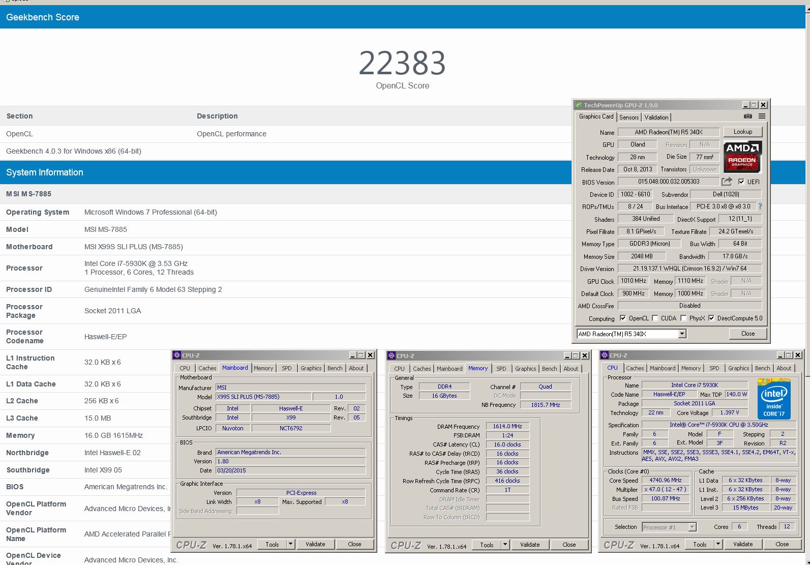
Task: Open the Bench tab in CPU-Z Memory window
Action: [x=549, y=369]
